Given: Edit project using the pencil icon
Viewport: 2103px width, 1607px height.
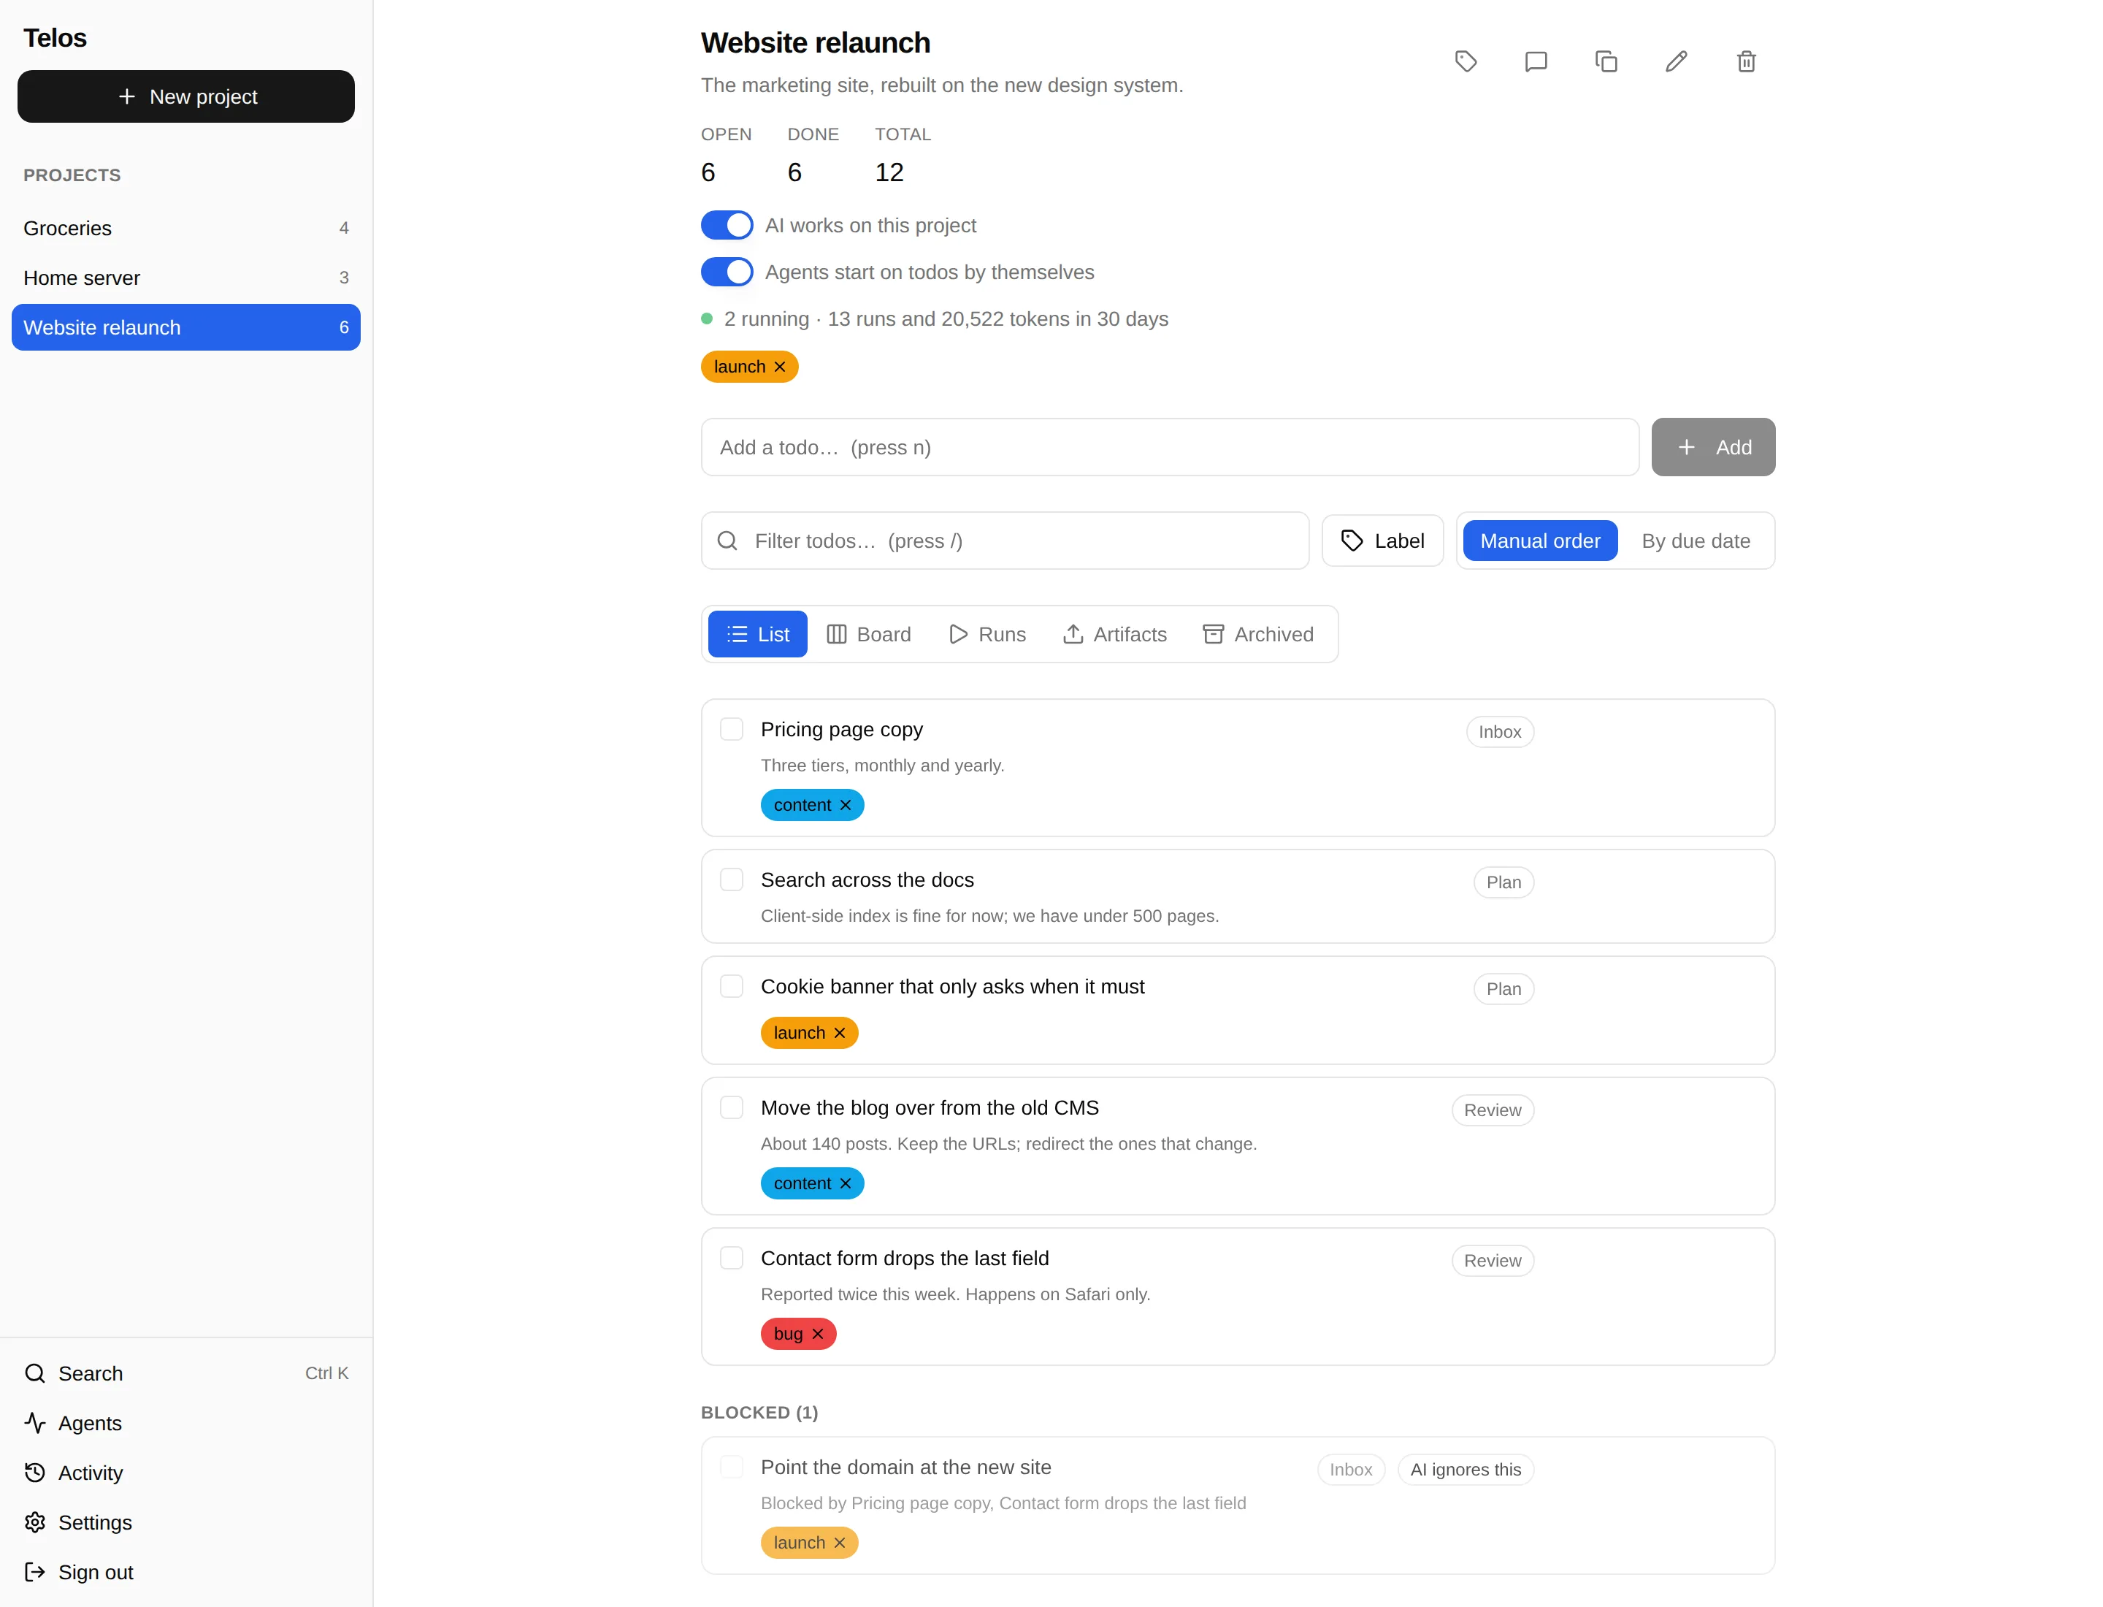Looking at the screenshot, I should click(x=1676, y=61).
